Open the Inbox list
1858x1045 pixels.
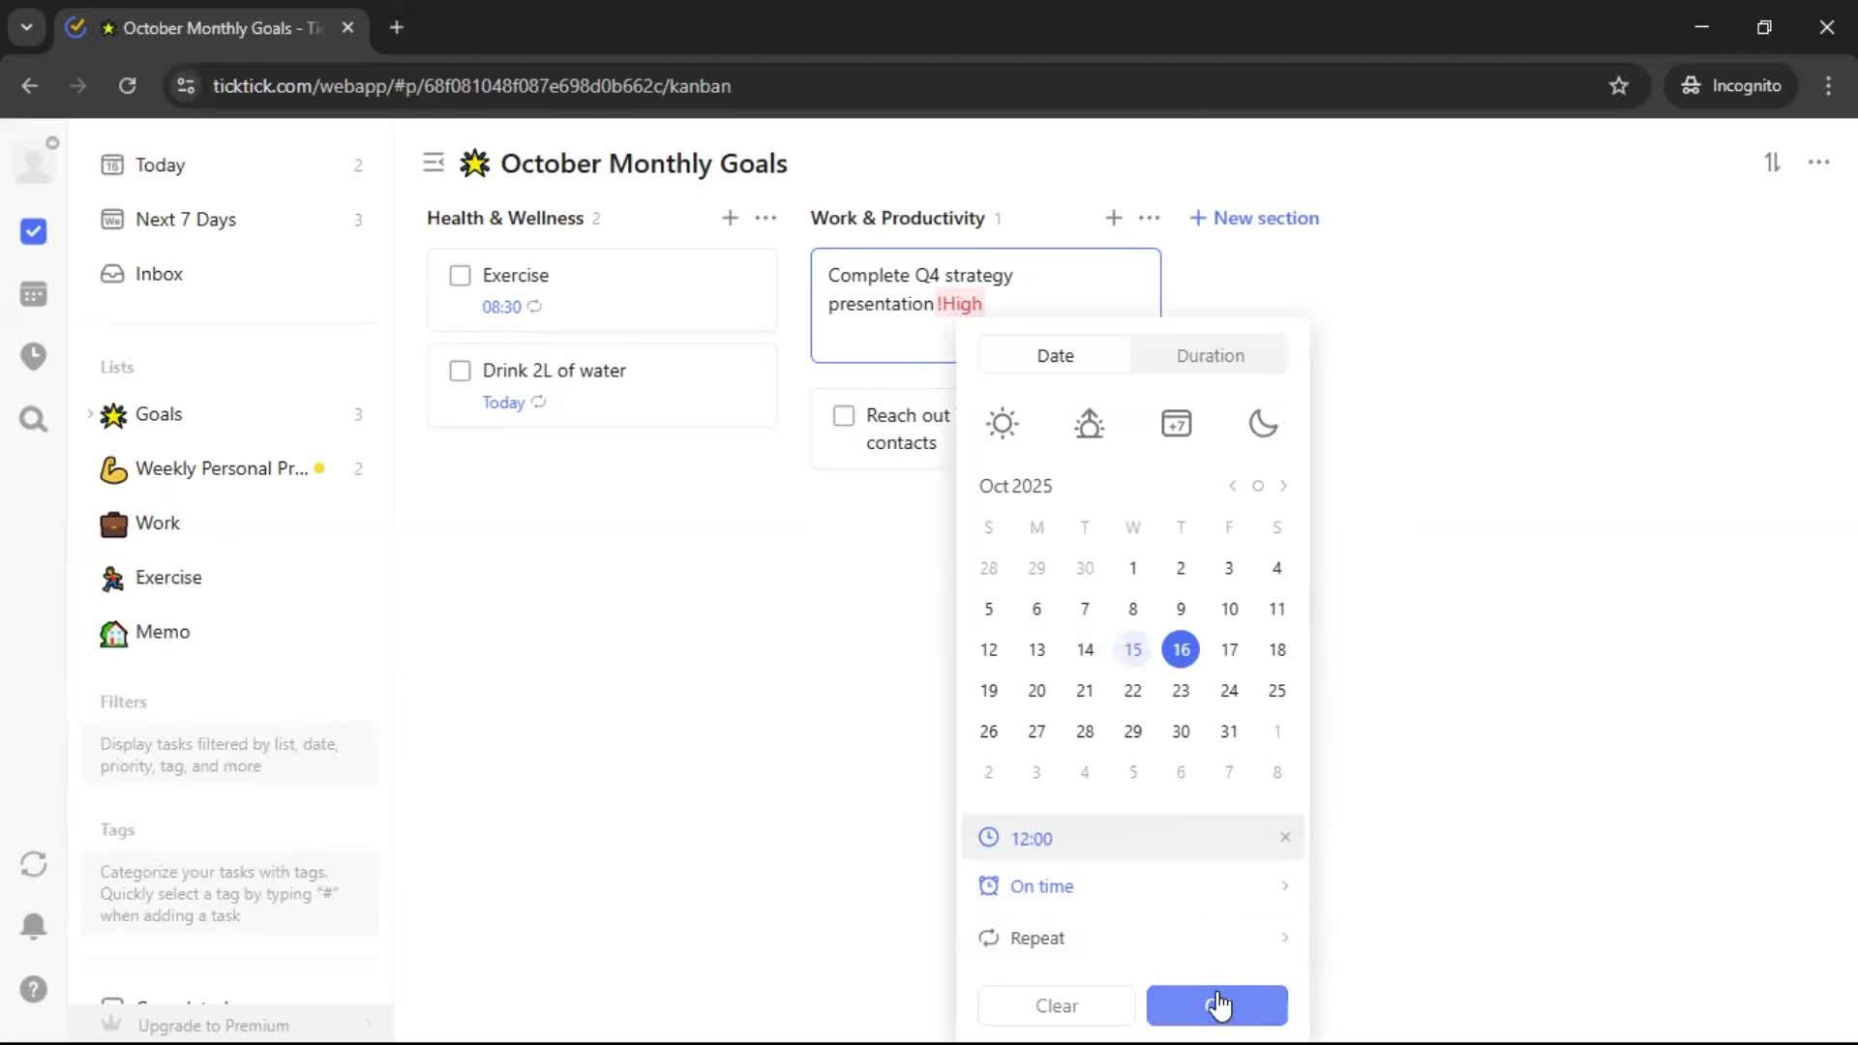pyautogui.click(x=159, y=274)
